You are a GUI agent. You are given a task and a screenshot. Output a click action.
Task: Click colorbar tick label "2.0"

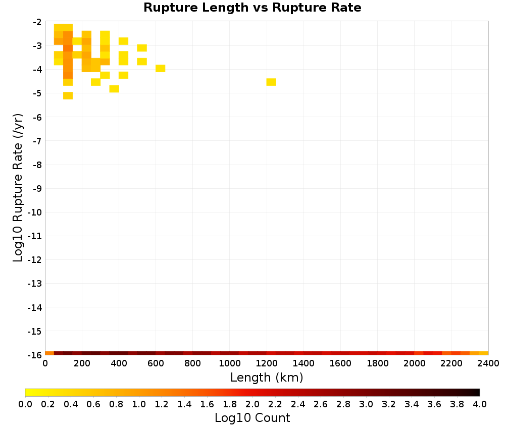pos(253,404)
